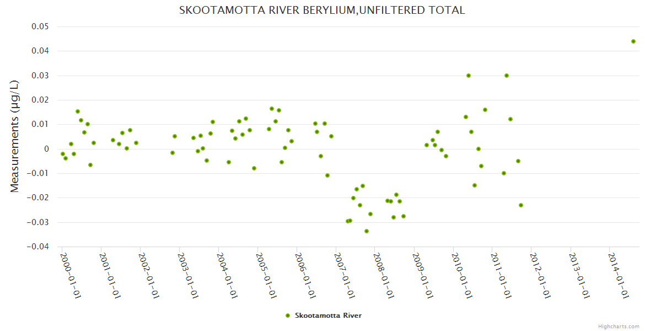Click the 2012-01-01 x-axis label
645x331 pixels.
pyautogui.click(x=539, y=275)
